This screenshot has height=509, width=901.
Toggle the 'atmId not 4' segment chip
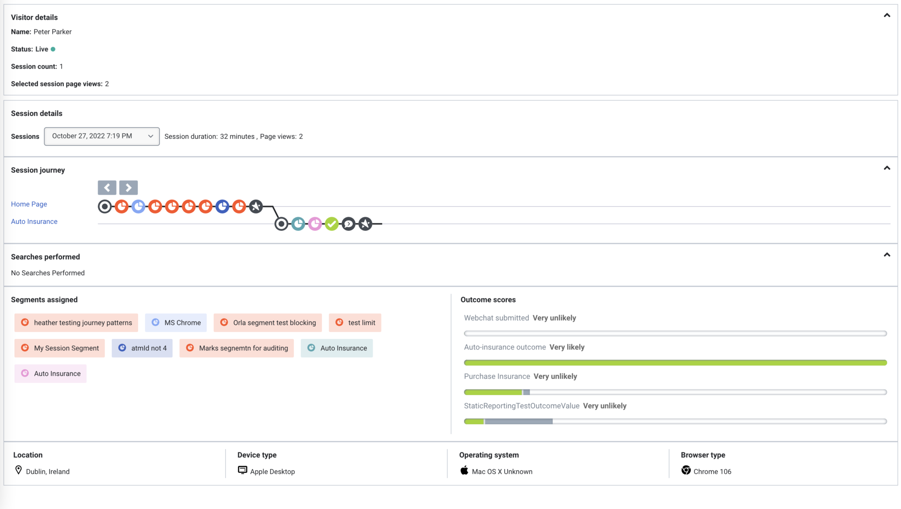(x=142, y=348)
